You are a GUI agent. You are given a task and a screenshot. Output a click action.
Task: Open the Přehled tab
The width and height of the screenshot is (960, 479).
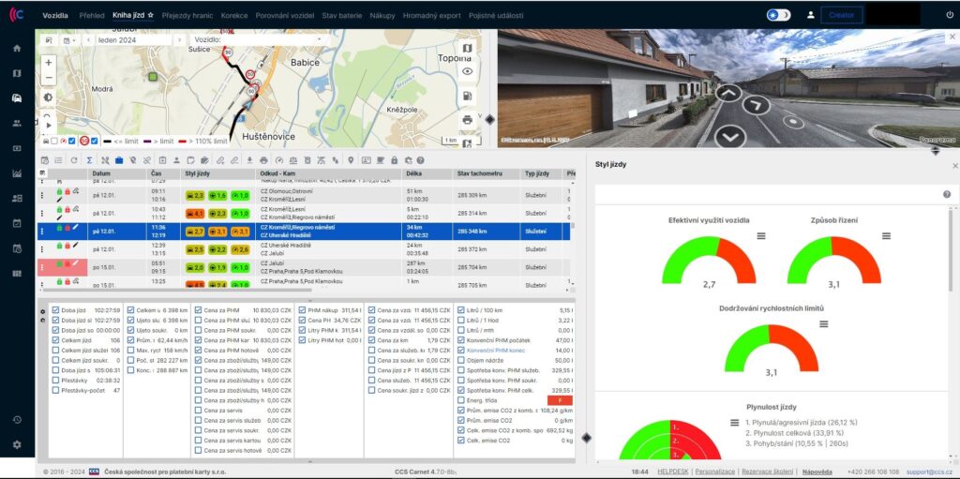coord(92,15)
